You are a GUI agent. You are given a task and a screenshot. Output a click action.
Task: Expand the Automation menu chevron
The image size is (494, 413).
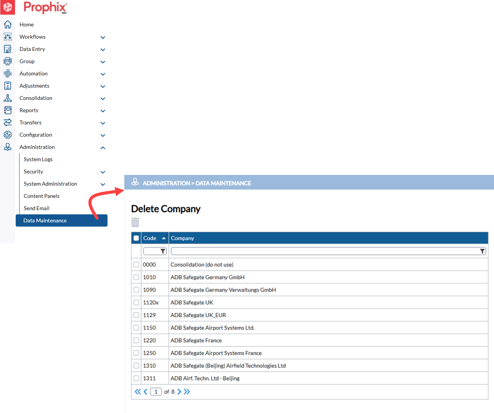click(x=103, y=74)
